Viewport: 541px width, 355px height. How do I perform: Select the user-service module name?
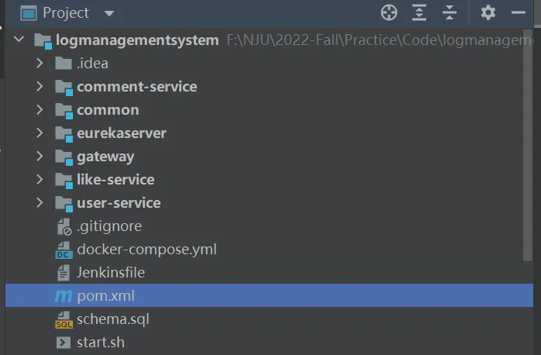[118, 203]
